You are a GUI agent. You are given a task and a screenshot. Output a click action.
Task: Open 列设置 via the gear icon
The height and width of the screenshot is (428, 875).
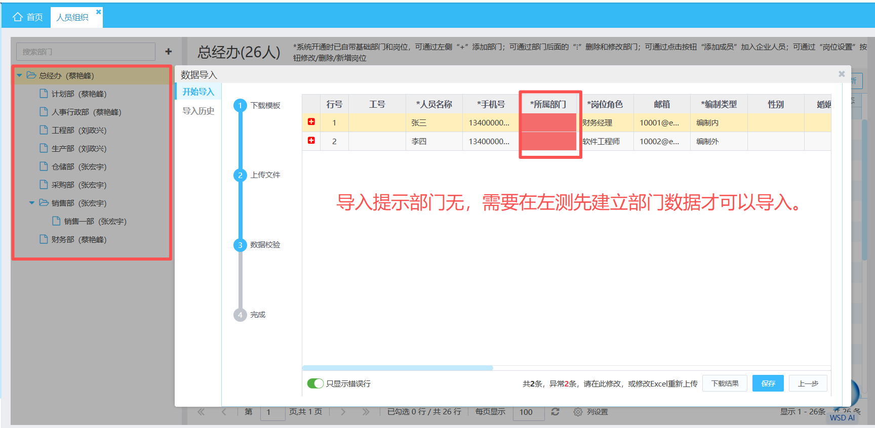[578, 412]
